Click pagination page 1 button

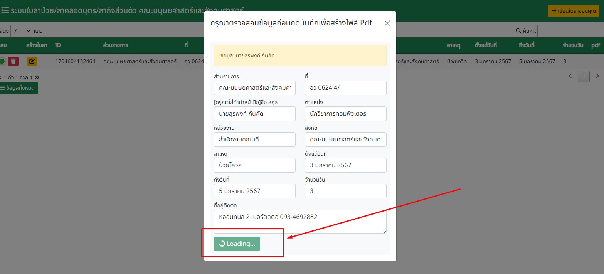click(x=584, y=77)
